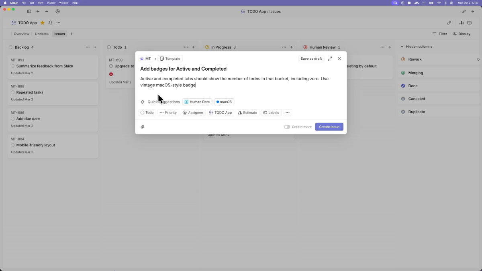
Task: Close the new issue dialog
Action: click(339, 59)
